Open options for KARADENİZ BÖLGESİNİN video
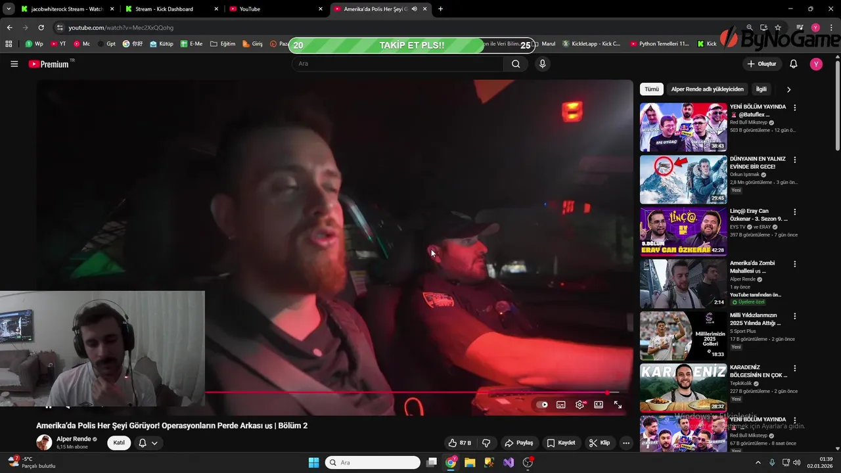Viewport: 841px width, 473px height. pos(794,368)
